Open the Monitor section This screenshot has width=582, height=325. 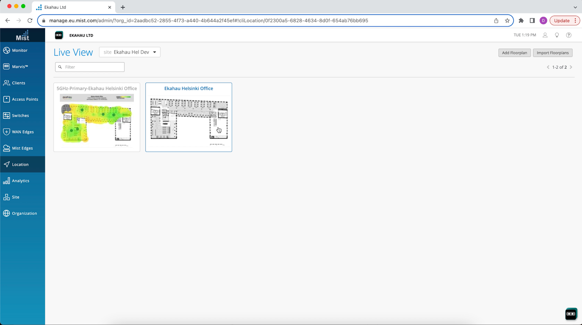[23, 50]
